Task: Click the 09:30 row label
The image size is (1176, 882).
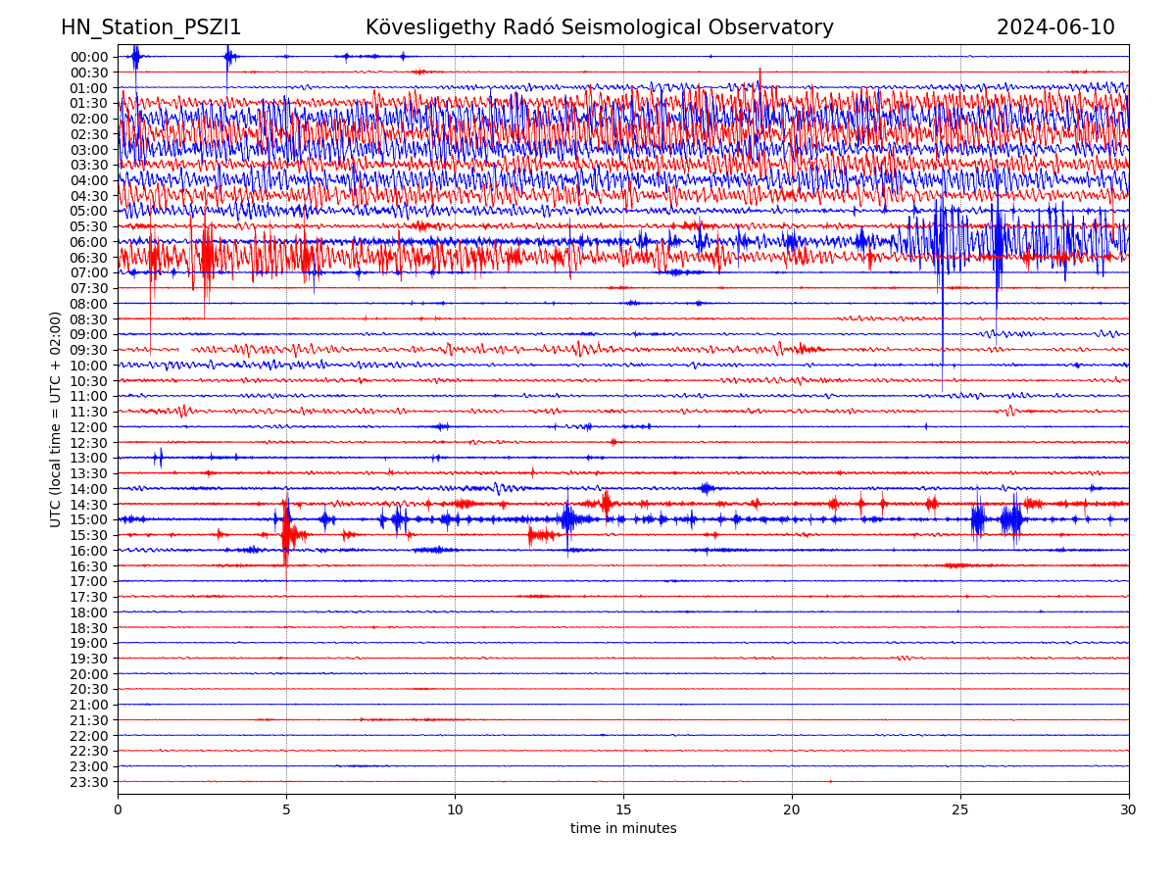Action: point(88,350)
